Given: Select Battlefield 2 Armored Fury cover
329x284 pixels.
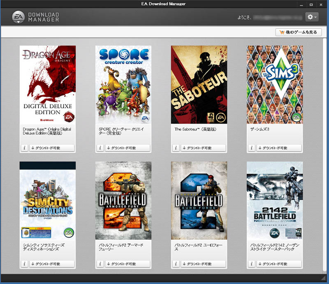Looking at the screenshot, I should coord(123,200).
